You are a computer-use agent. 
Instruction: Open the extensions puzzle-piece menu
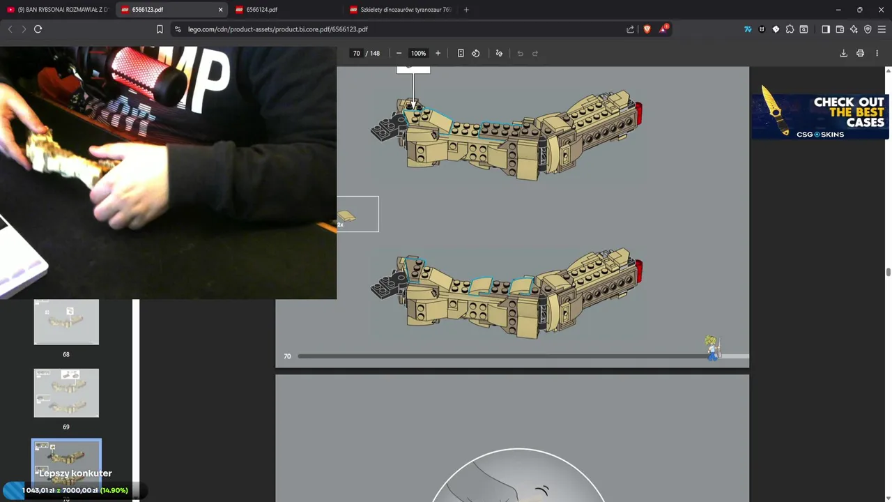pos(790,29)
